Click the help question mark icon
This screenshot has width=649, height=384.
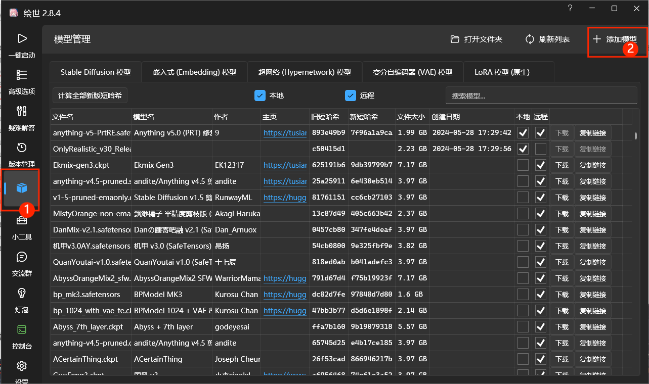(x=570, y=9)
